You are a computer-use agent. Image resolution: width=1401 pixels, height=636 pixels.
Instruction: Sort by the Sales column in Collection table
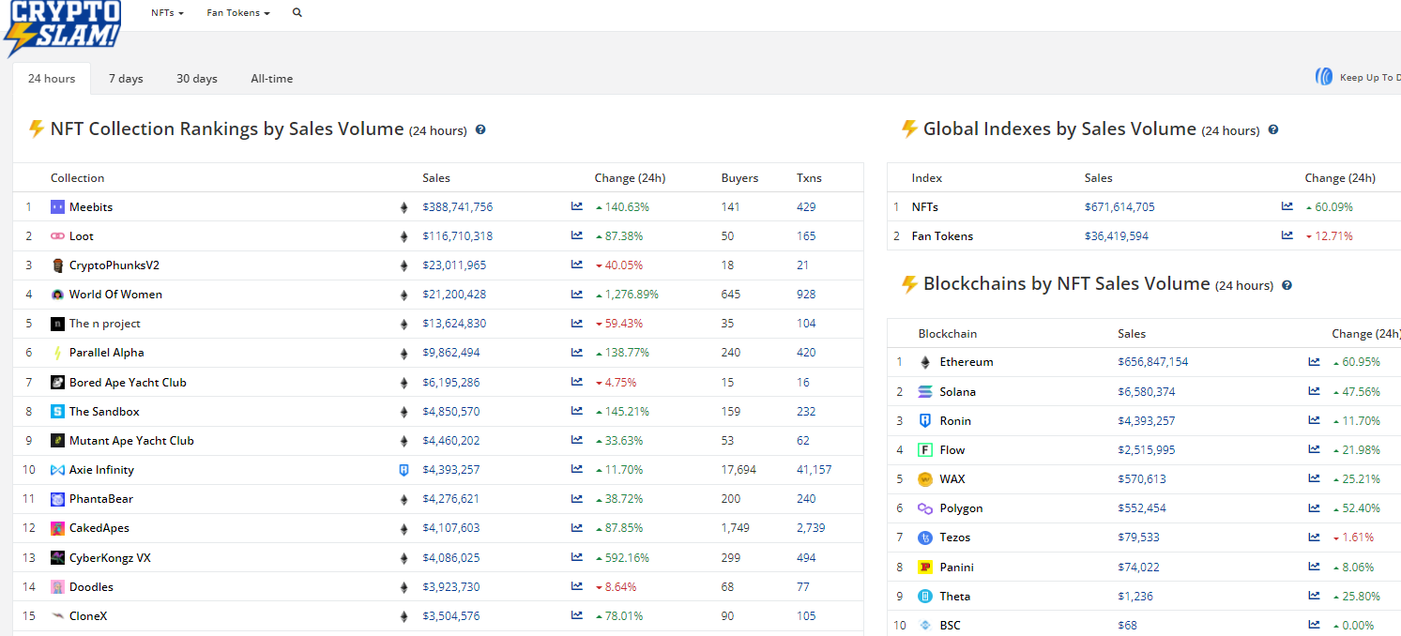coord(436,178)
